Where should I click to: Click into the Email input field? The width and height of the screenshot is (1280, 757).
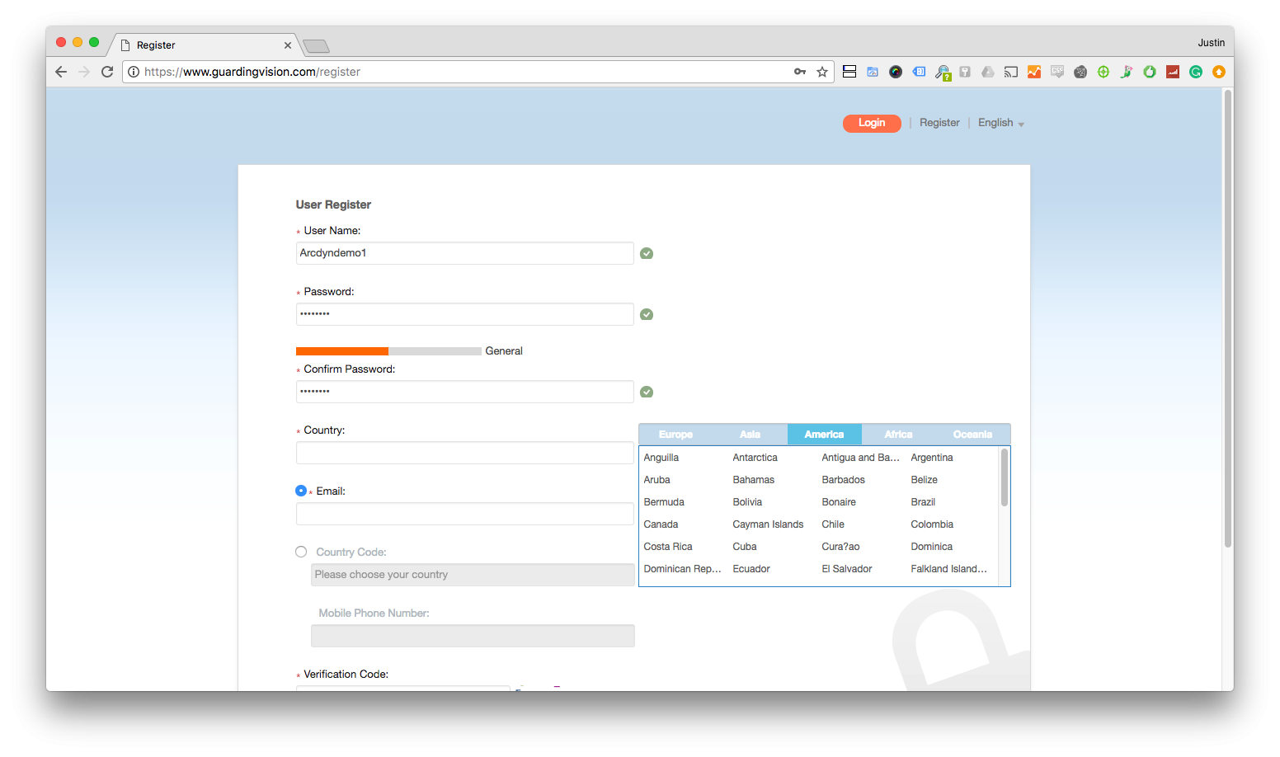(x=464, y=514)
